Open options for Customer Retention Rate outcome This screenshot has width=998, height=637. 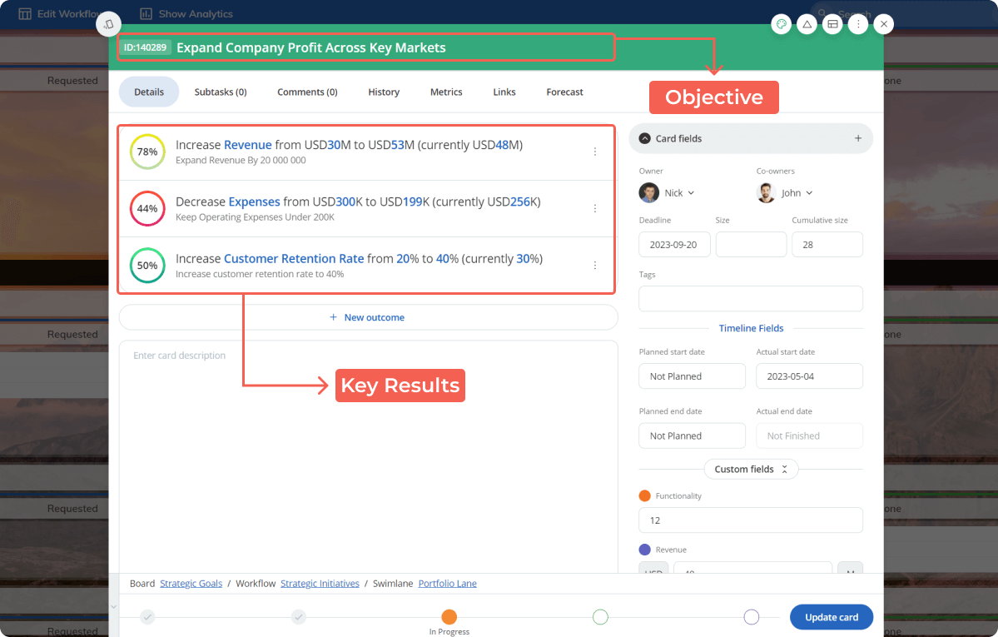coord(595,266)
